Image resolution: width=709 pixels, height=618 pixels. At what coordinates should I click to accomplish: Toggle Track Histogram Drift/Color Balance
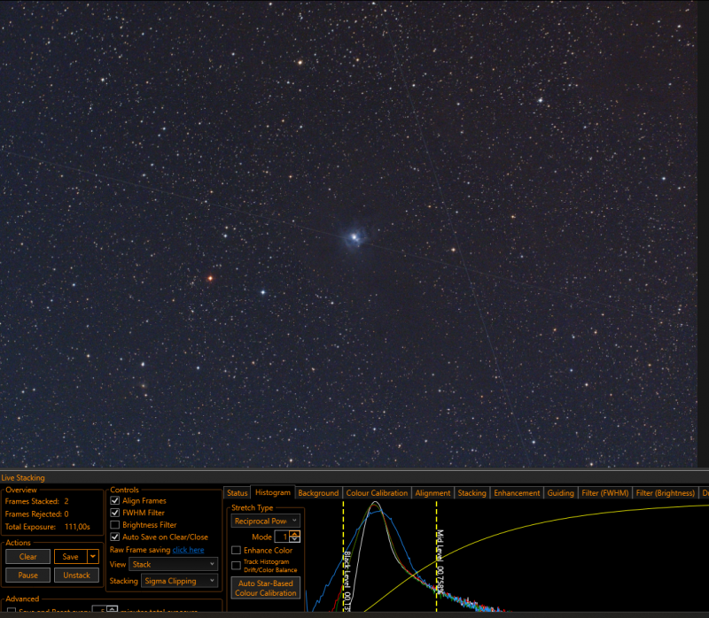point(236,566)
